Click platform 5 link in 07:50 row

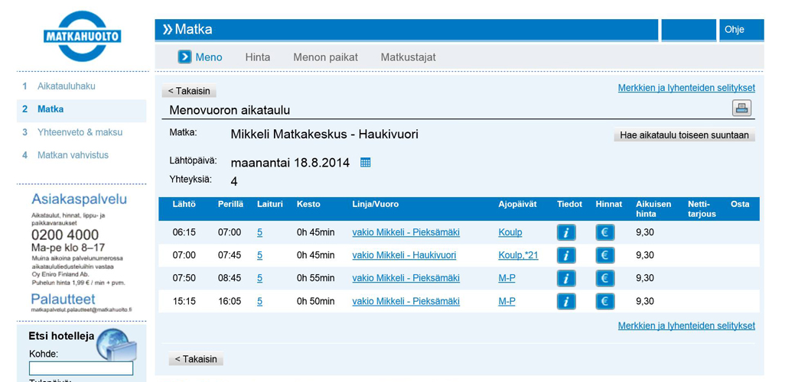[260, 279]
